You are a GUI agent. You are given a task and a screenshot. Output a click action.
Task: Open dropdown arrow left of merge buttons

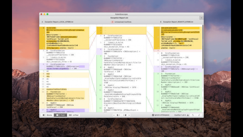click(114, 115)
